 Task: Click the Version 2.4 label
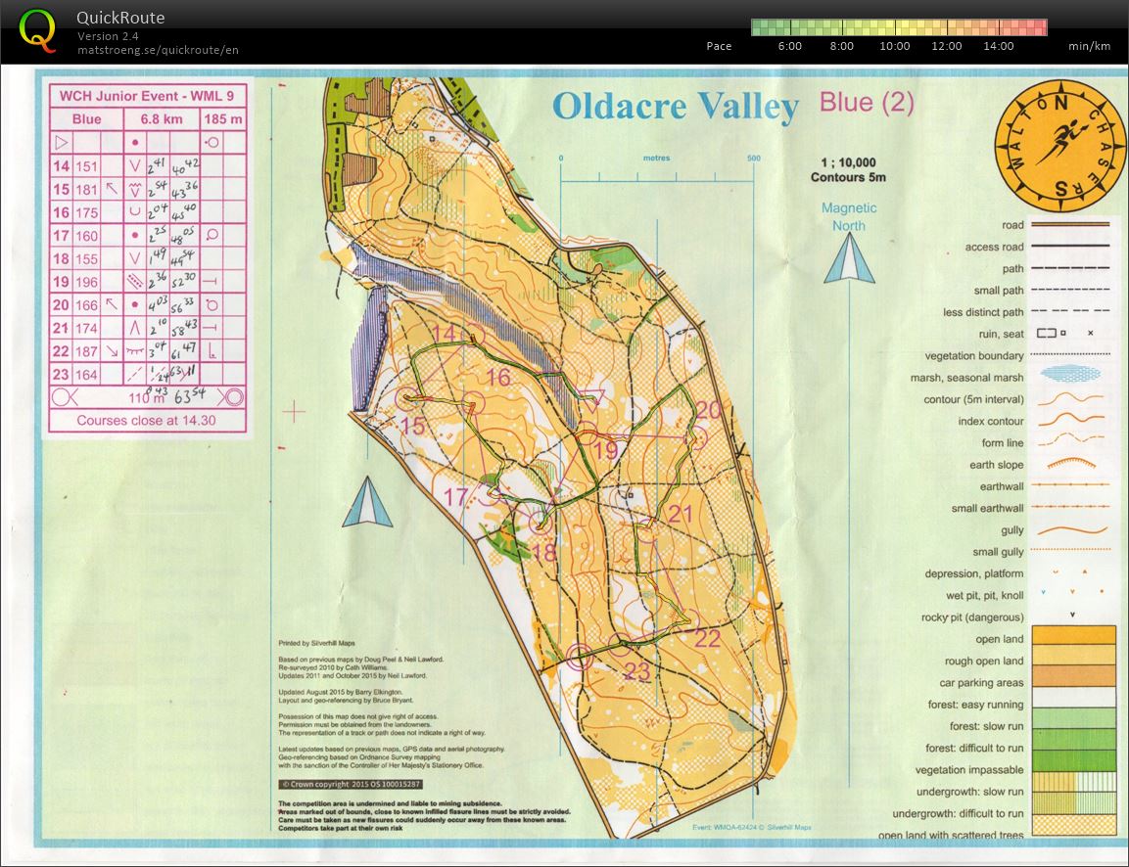pos(108,36)
